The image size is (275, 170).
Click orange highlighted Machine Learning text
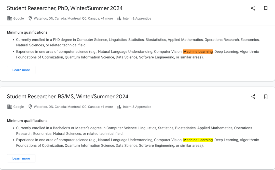click(x=198, y=52)
